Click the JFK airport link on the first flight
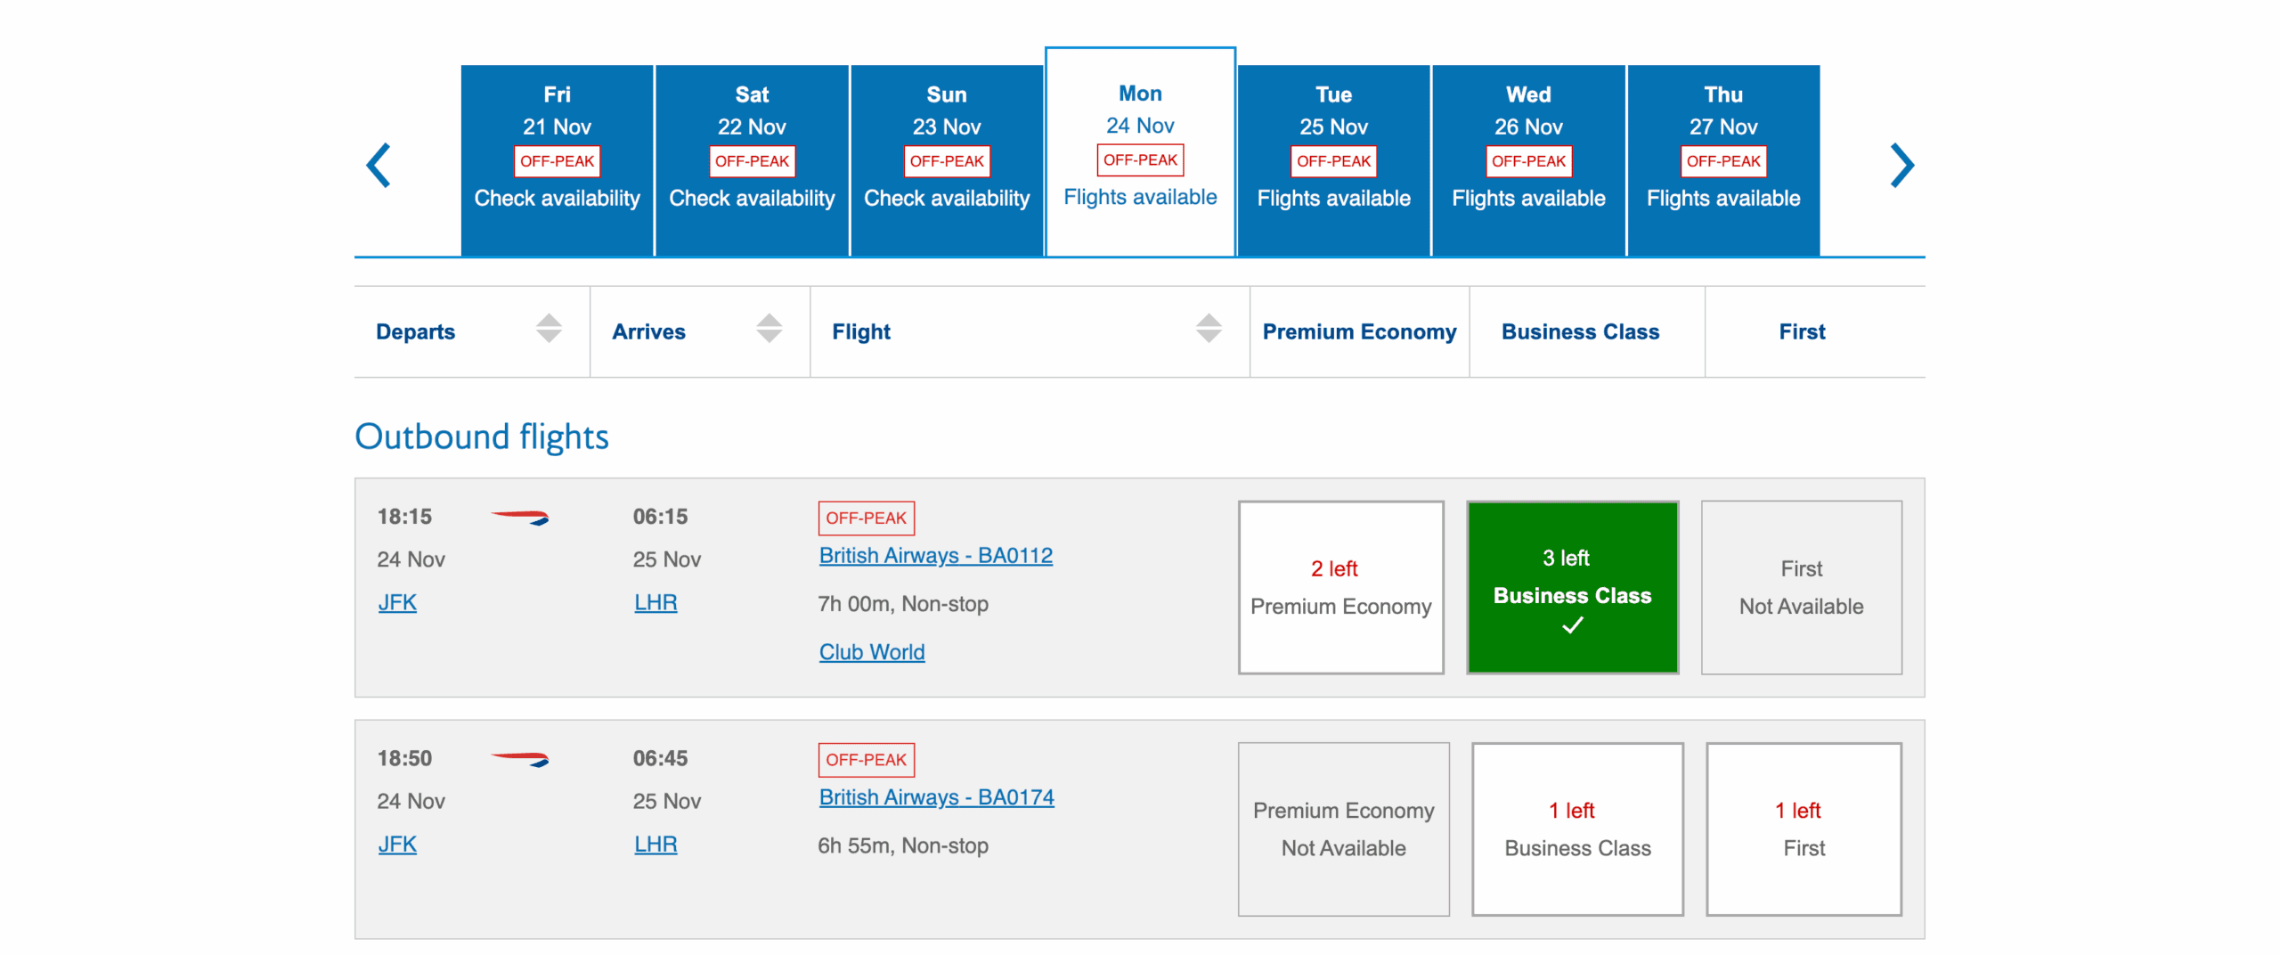2280x955 pixels. (397, 602)
